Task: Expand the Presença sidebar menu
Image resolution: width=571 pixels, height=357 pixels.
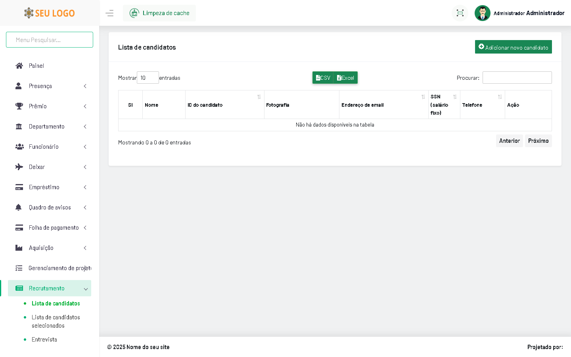Action: point(50,86)
